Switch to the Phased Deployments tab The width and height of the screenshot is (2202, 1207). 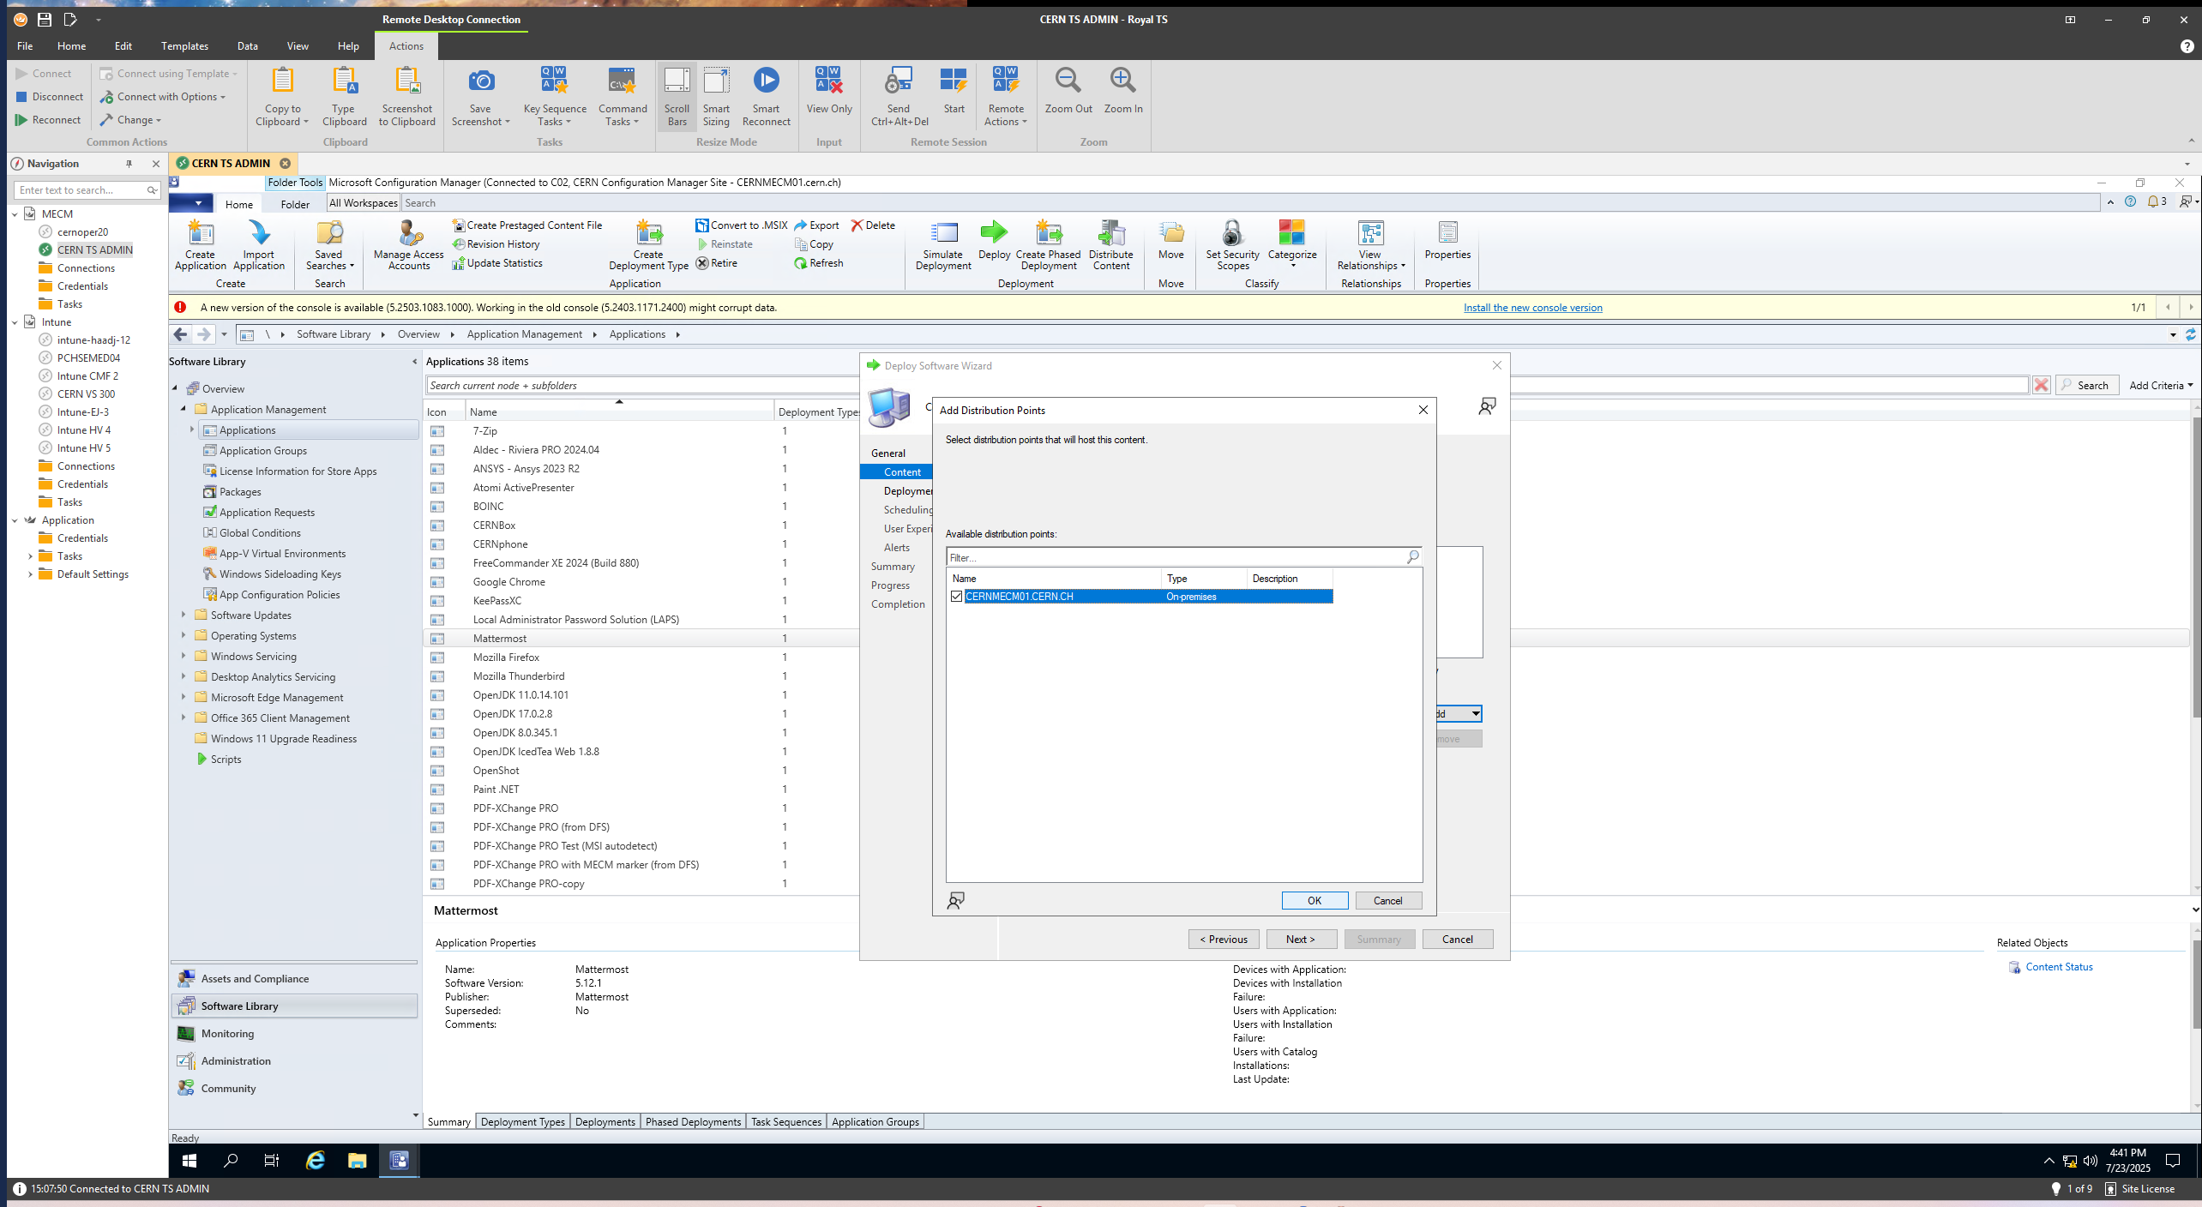coord(692,1121)
